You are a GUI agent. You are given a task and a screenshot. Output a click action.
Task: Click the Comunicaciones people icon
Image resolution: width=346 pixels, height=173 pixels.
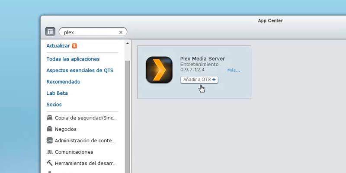[x=50, y=152]
